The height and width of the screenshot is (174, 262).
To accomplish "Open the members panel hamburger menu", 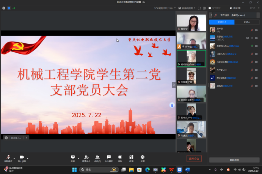I will pos(259,8).
